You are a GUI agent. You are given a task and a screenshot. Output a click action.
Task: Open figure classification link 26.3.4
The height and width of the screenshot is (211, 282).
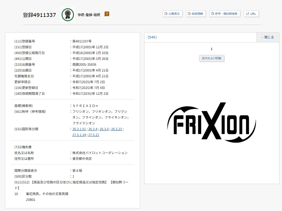click(93, 129)
